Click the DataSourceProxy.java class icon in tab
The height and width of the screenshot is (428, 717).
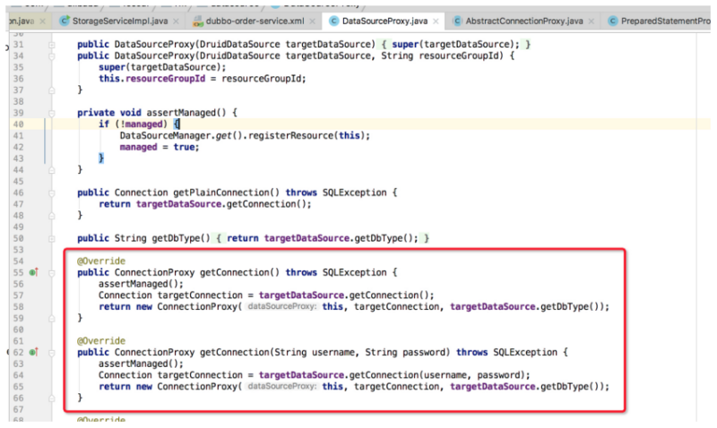point(334,21)
